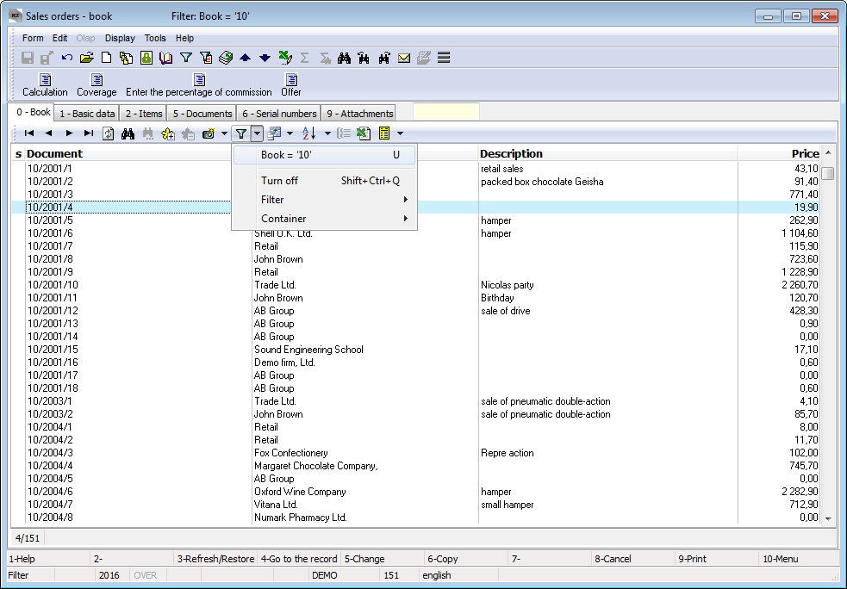847x589 pixels.
Task: Jump to first record with navigation arrow
Action: [x=29, y=133]
